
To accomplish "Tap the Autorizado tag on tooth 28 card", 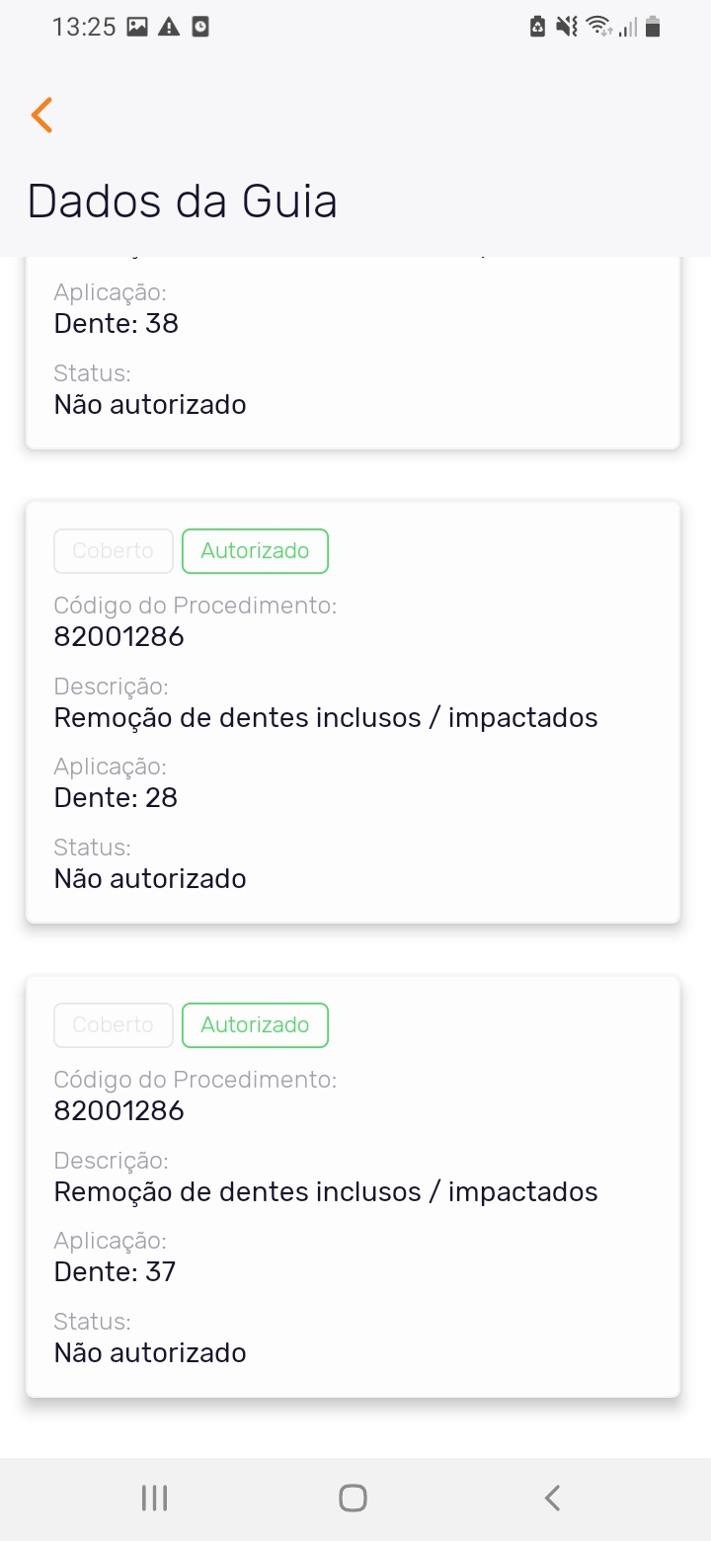I will click(x=255, y=551).
